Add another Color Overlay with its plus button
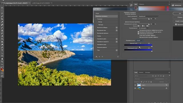This screenshot has width=183, height=103. tap(117, 39)
